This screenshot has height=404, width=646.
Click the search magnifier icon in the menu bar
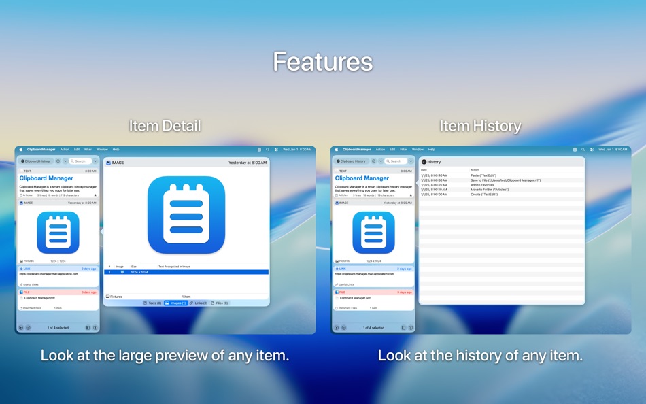tap(267, 149)
